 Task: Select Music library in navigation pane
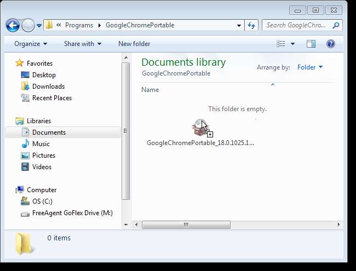point(41,144)
